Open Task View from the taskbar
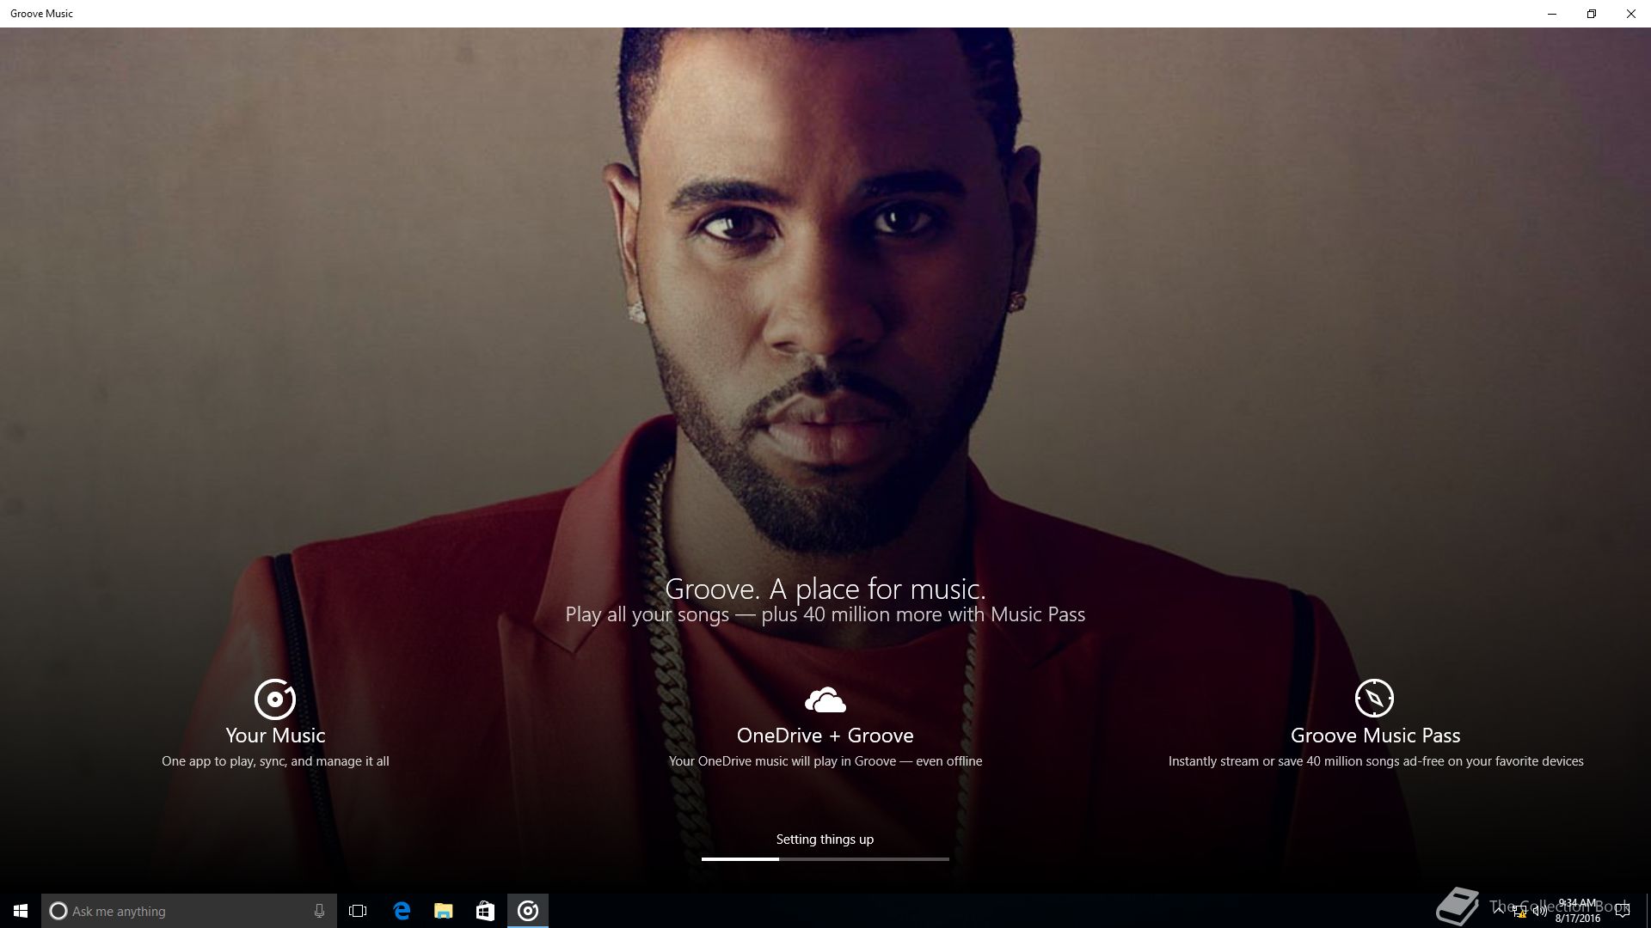The width and height of the screenshot is (1651, 928). pyautogui.click(x=358, y=911)
